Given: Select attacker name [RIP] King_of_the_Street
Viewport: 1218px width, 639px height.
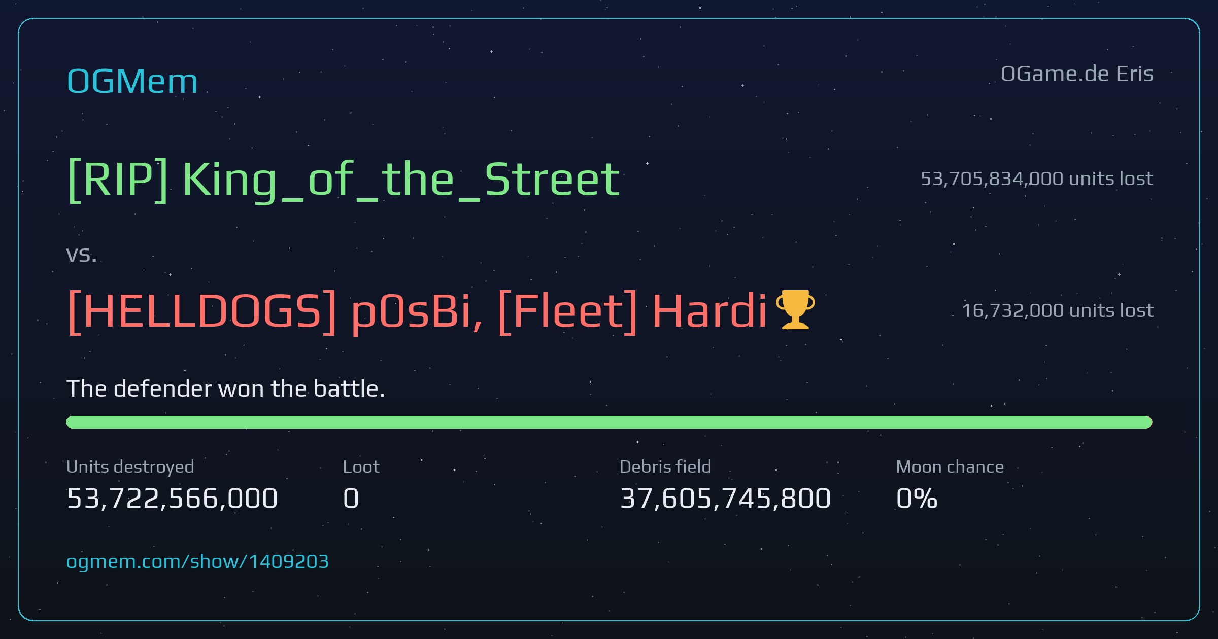Looking at the screenshot, I should click(x=344, y=180).
